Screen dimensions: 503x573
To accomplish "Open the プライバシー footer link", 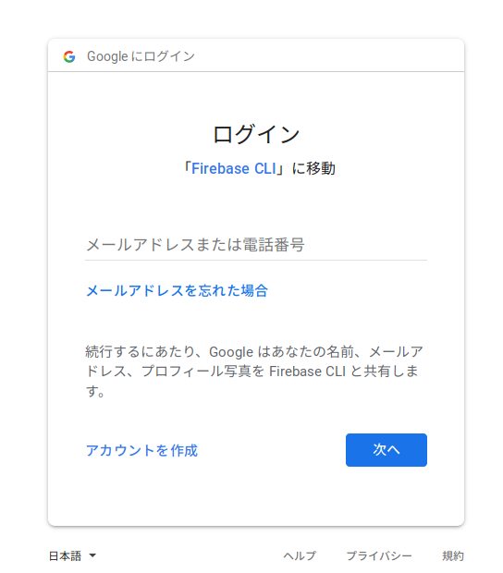I will (379, 555).
